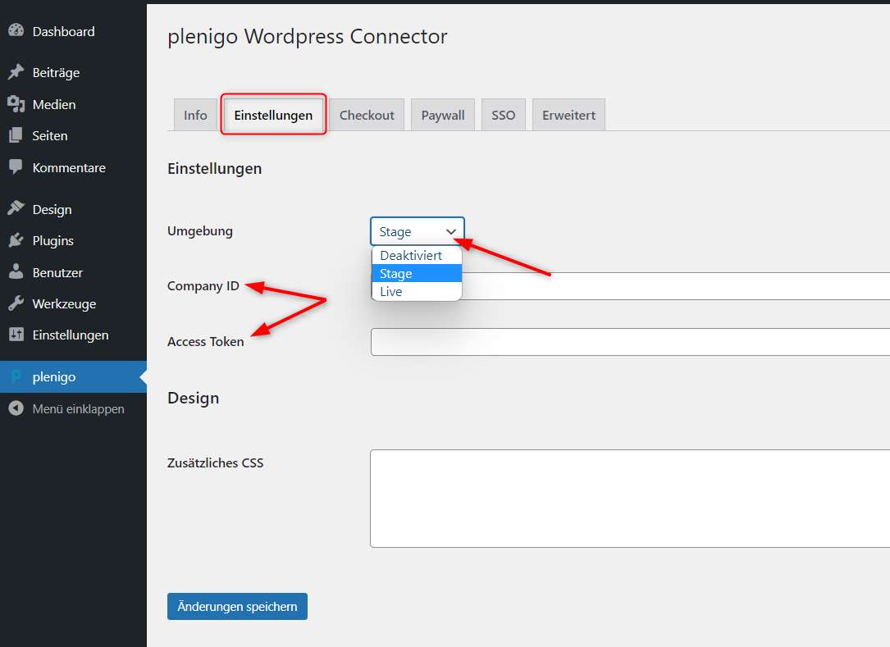Click the Zusätzliches CSS label
The width and height of the screenshot is (890, 647).
215,463
